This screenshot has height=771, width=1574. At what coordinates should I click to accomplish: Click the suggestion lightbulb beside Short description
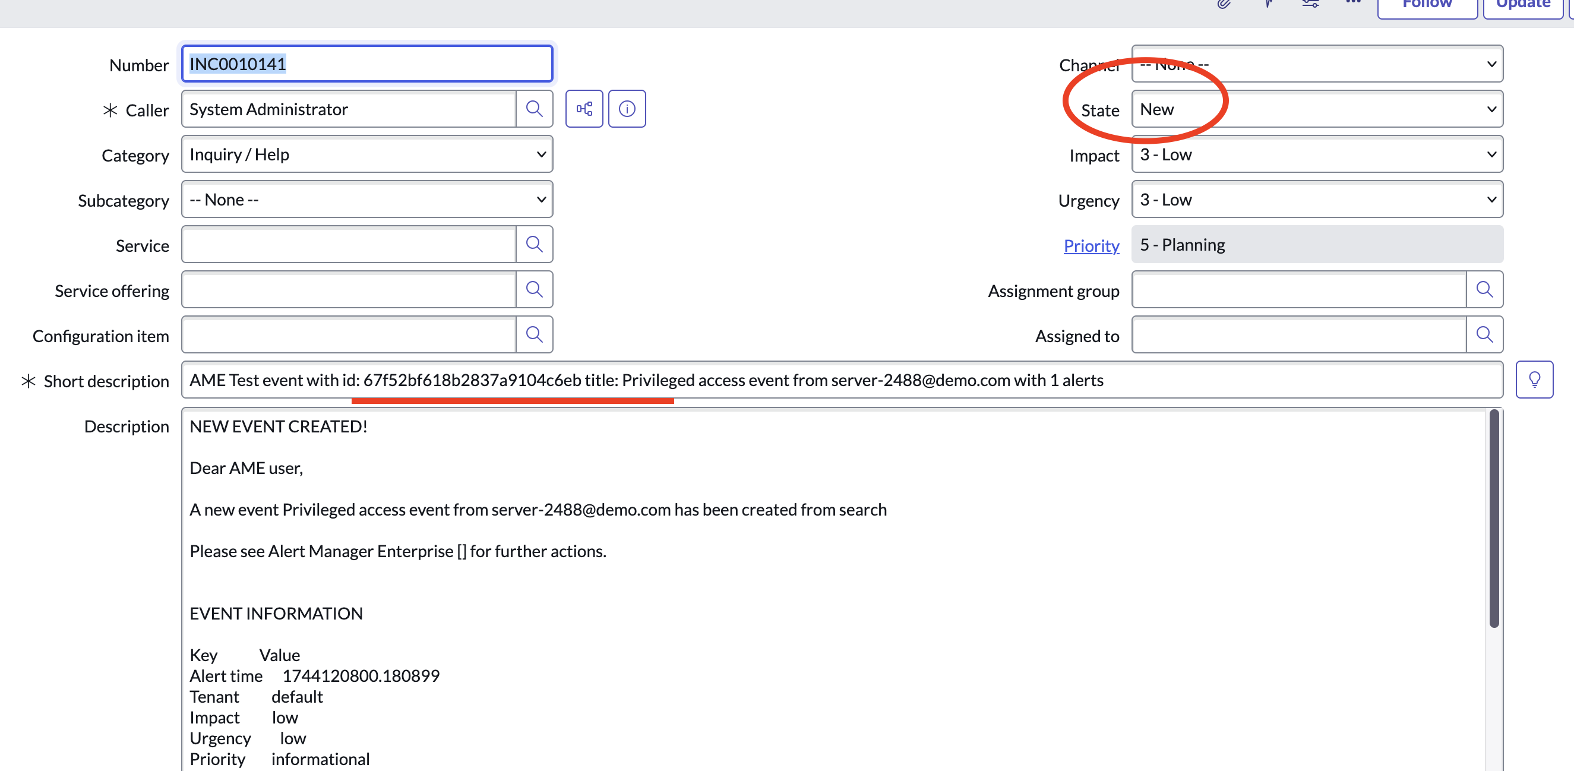click(1534, 380)
